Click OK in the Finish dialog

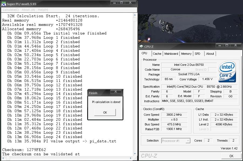(x=105, y=112)
